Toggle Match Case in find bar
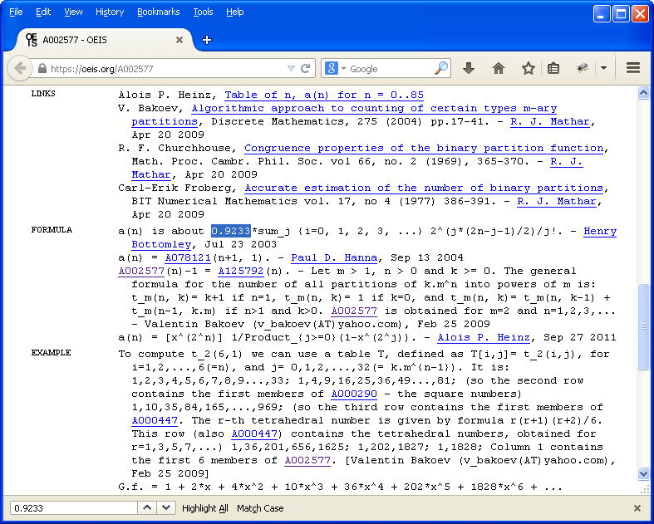This screenshot has width=654, height=524. pyautogui.click(x=260, y=508)
